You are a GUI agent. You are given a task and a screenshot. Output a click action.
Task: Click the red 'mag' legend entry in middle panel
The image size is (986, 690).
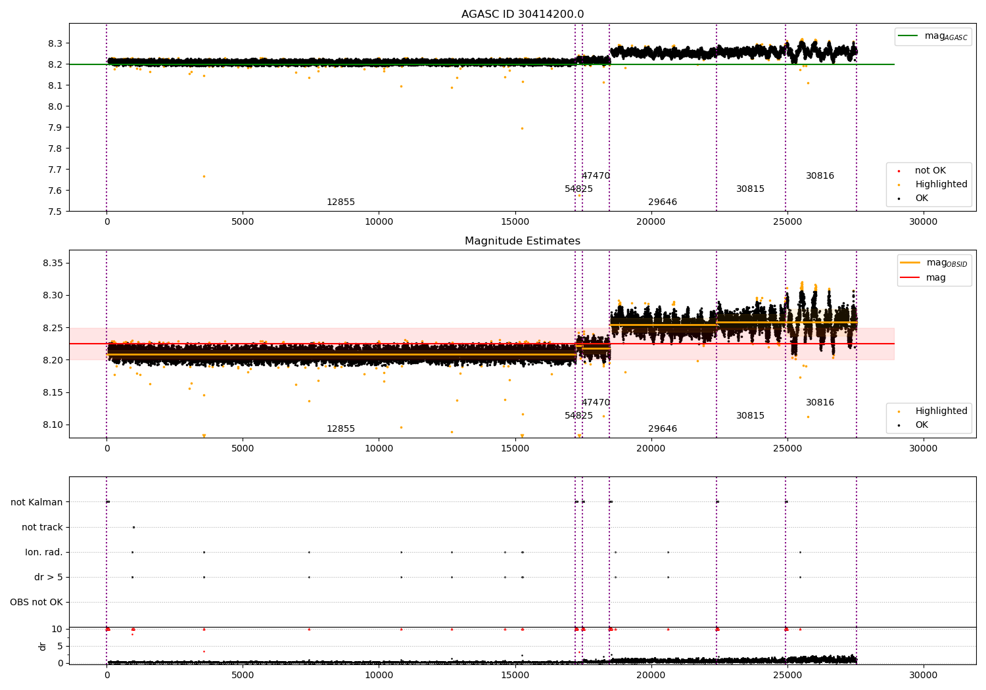[x=924, y=278]
